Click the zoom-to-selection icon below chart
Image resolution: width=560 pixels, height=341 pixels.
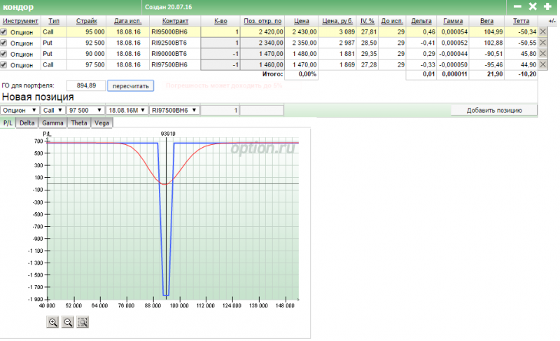tap(83, 322)
